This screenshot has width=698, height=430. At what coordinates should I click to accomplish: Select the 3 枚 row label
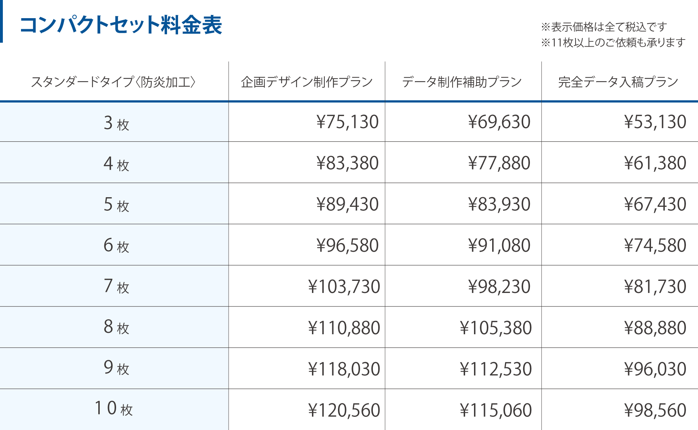point(116,123)
